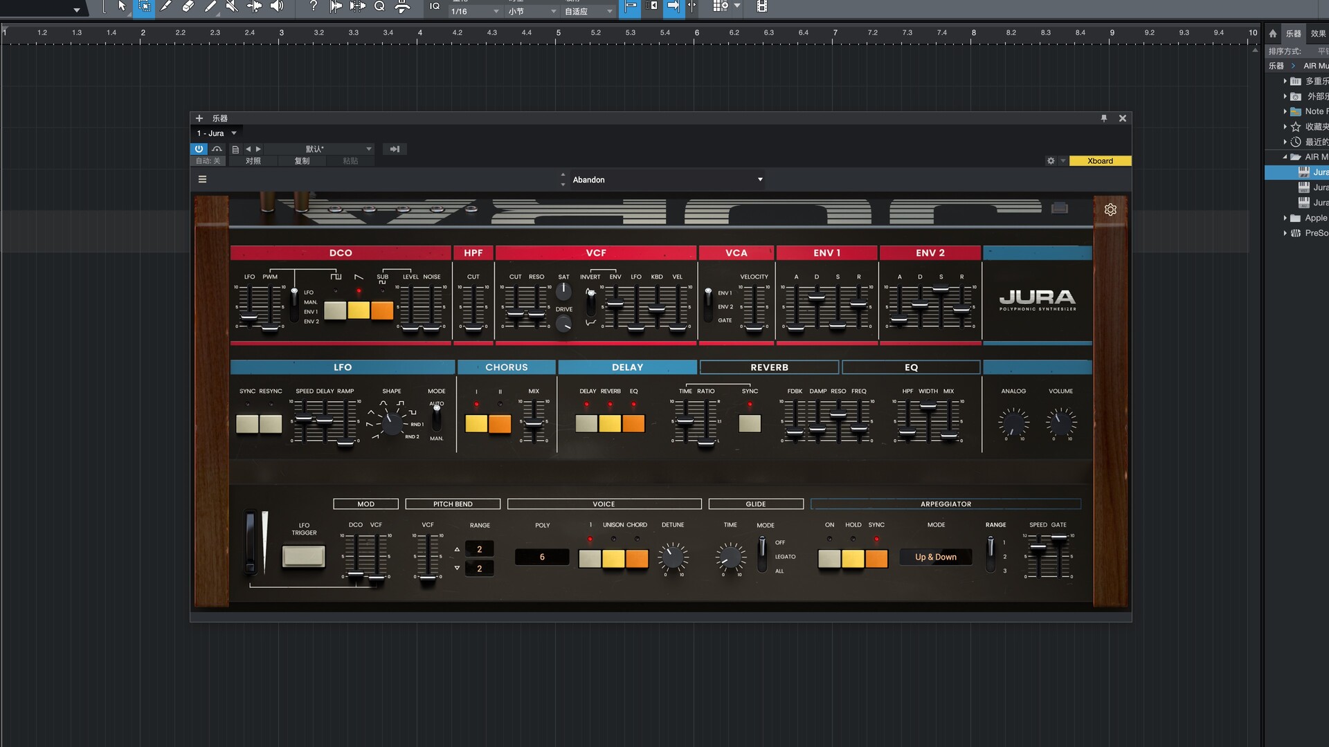Click the home icon in browser
The width and height of the screenshot is (1329, 747).
tap(1272, 33)
